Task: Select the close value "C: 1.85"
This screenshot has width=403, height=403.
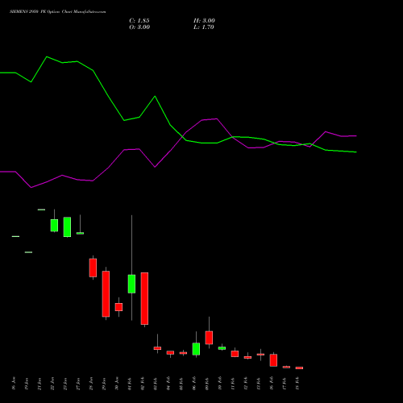Action: [x=139, y=21]
